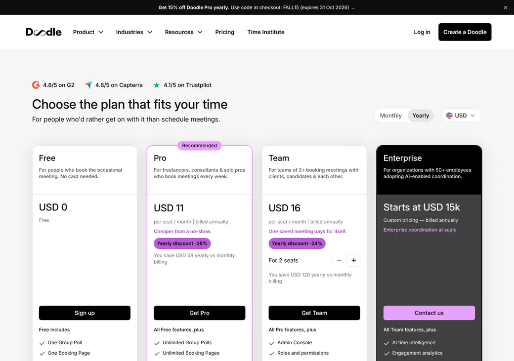This screenshot has width=514, height=361.
Task: Click 'All Pro features, plus' label
Action: 292,329
